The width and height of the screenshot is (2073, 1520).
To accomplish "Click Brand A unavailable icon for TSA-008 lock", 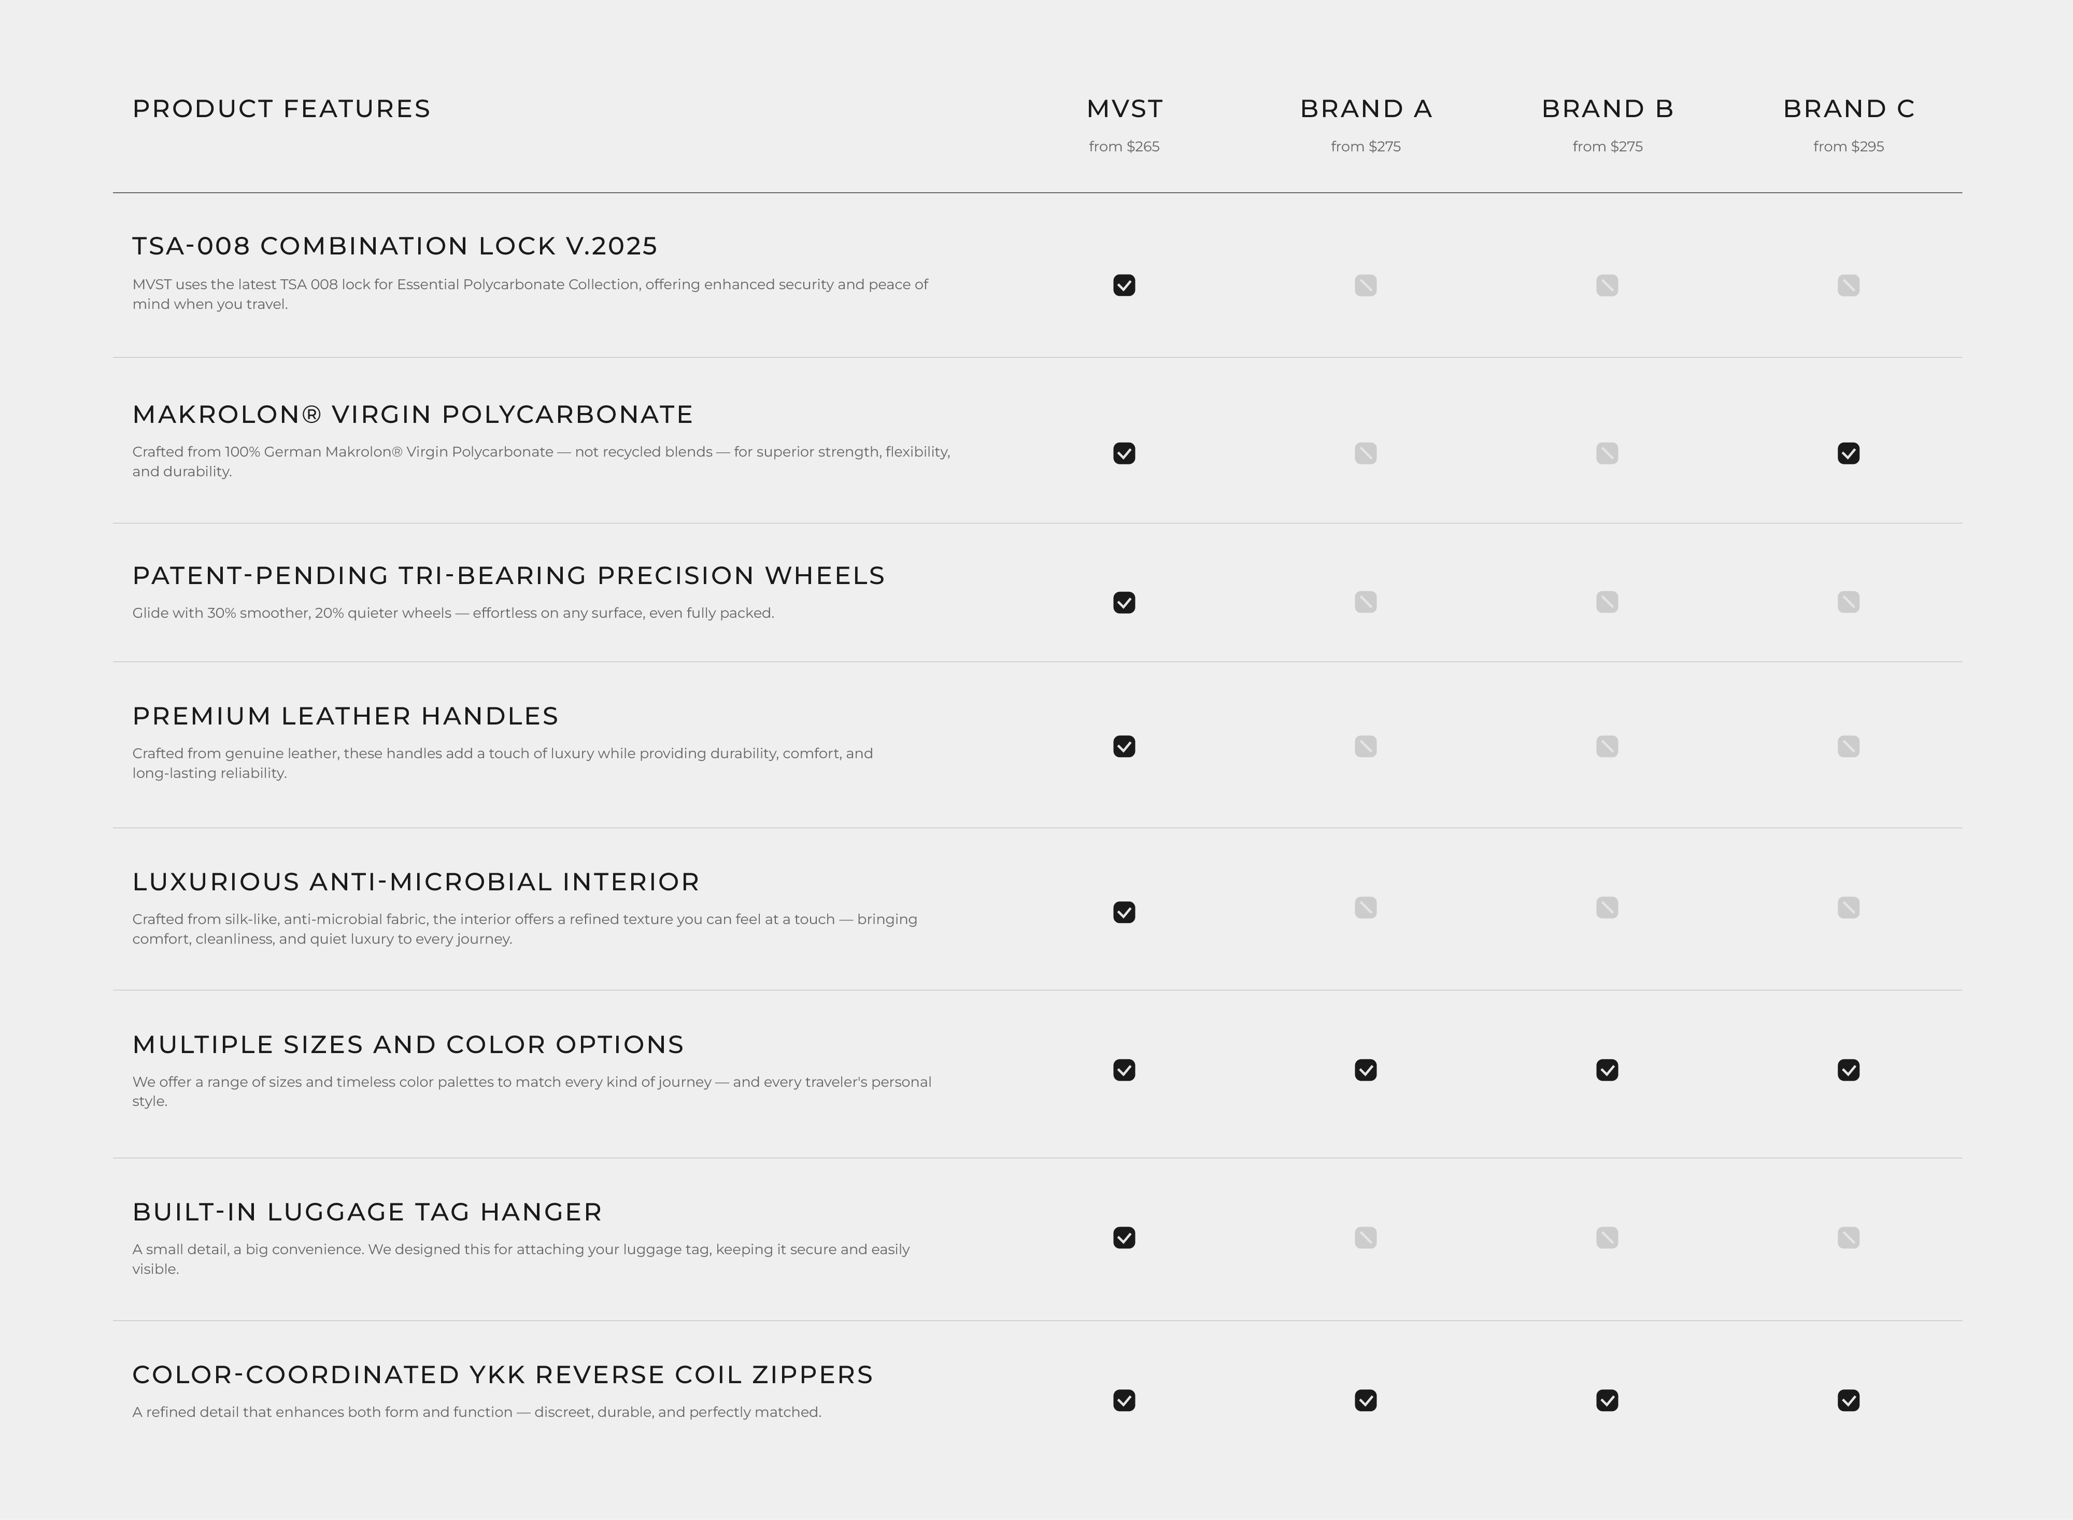I will tap(1366, 285).
